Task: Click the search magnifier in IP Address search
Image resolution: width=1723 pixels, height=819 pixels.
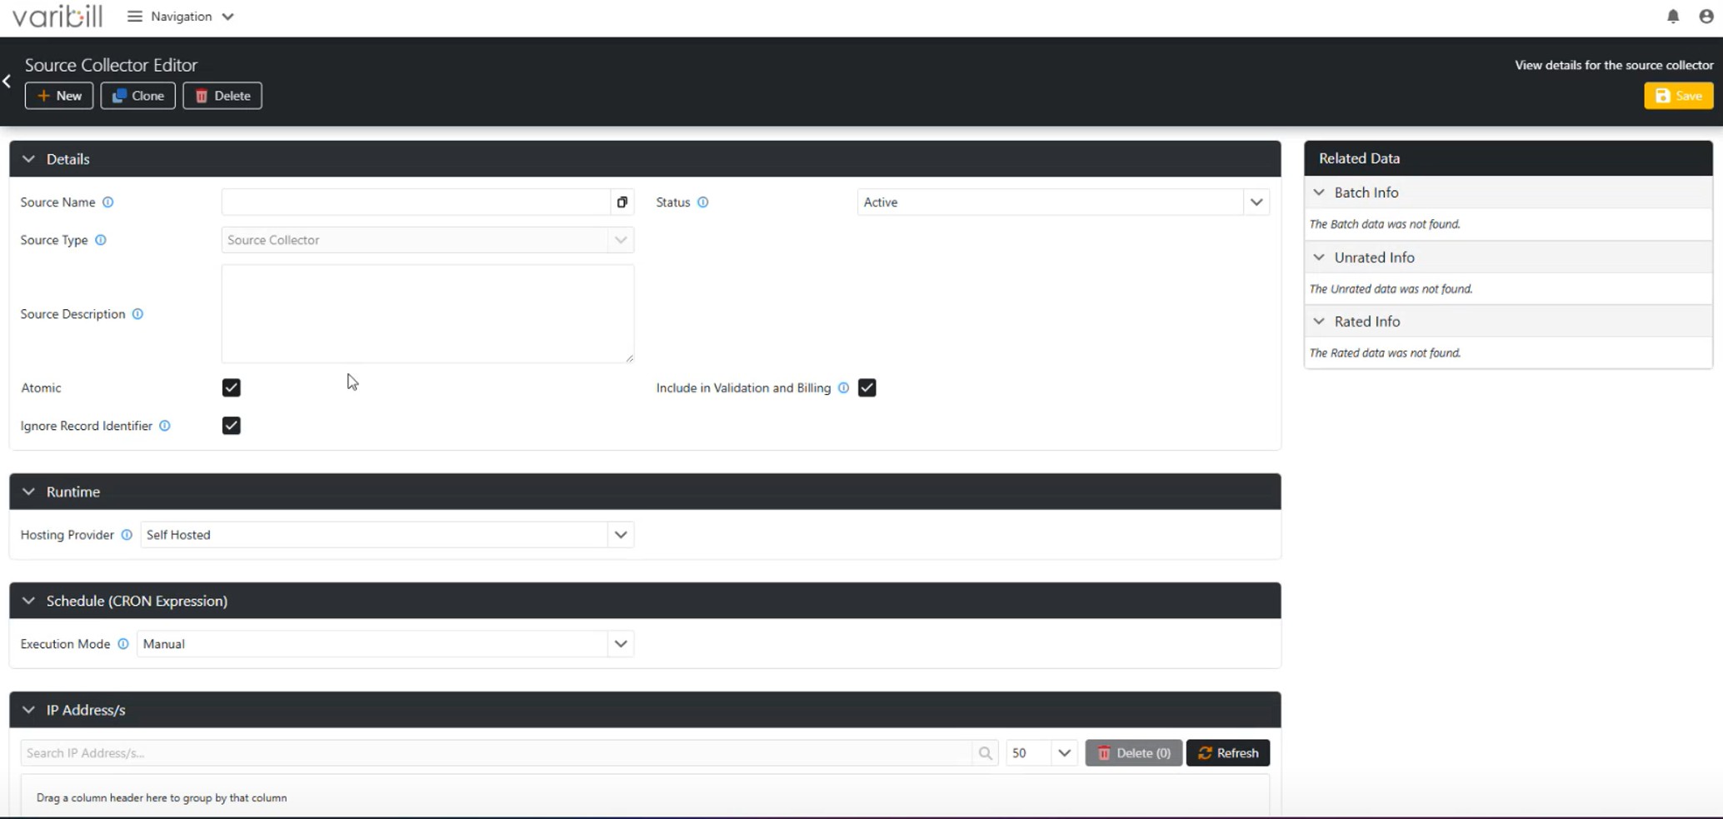Action: [985, 752]
